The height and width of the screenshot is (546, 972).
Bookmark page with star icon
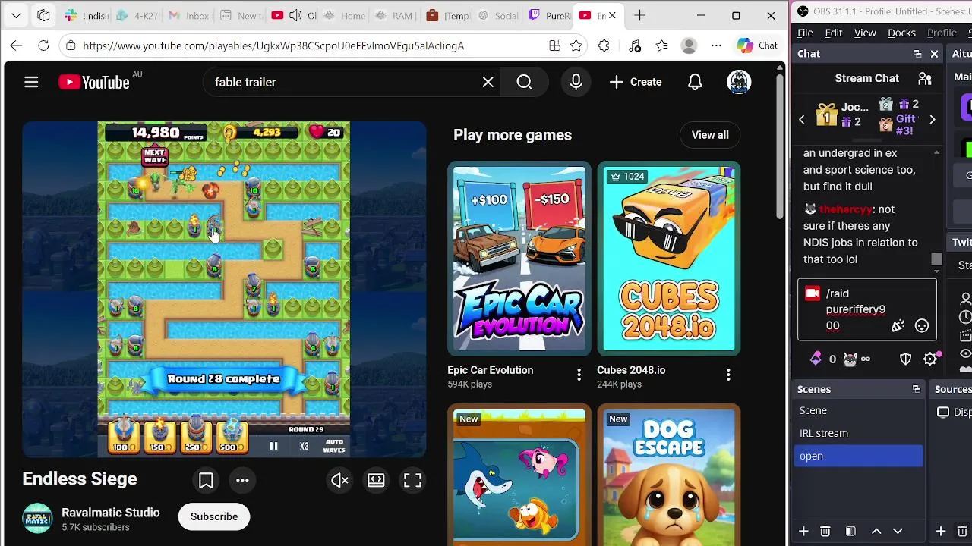[576, 45]
